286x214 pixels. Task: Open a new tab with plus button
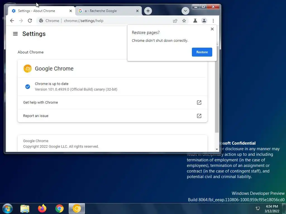click(x=148, y=11)
